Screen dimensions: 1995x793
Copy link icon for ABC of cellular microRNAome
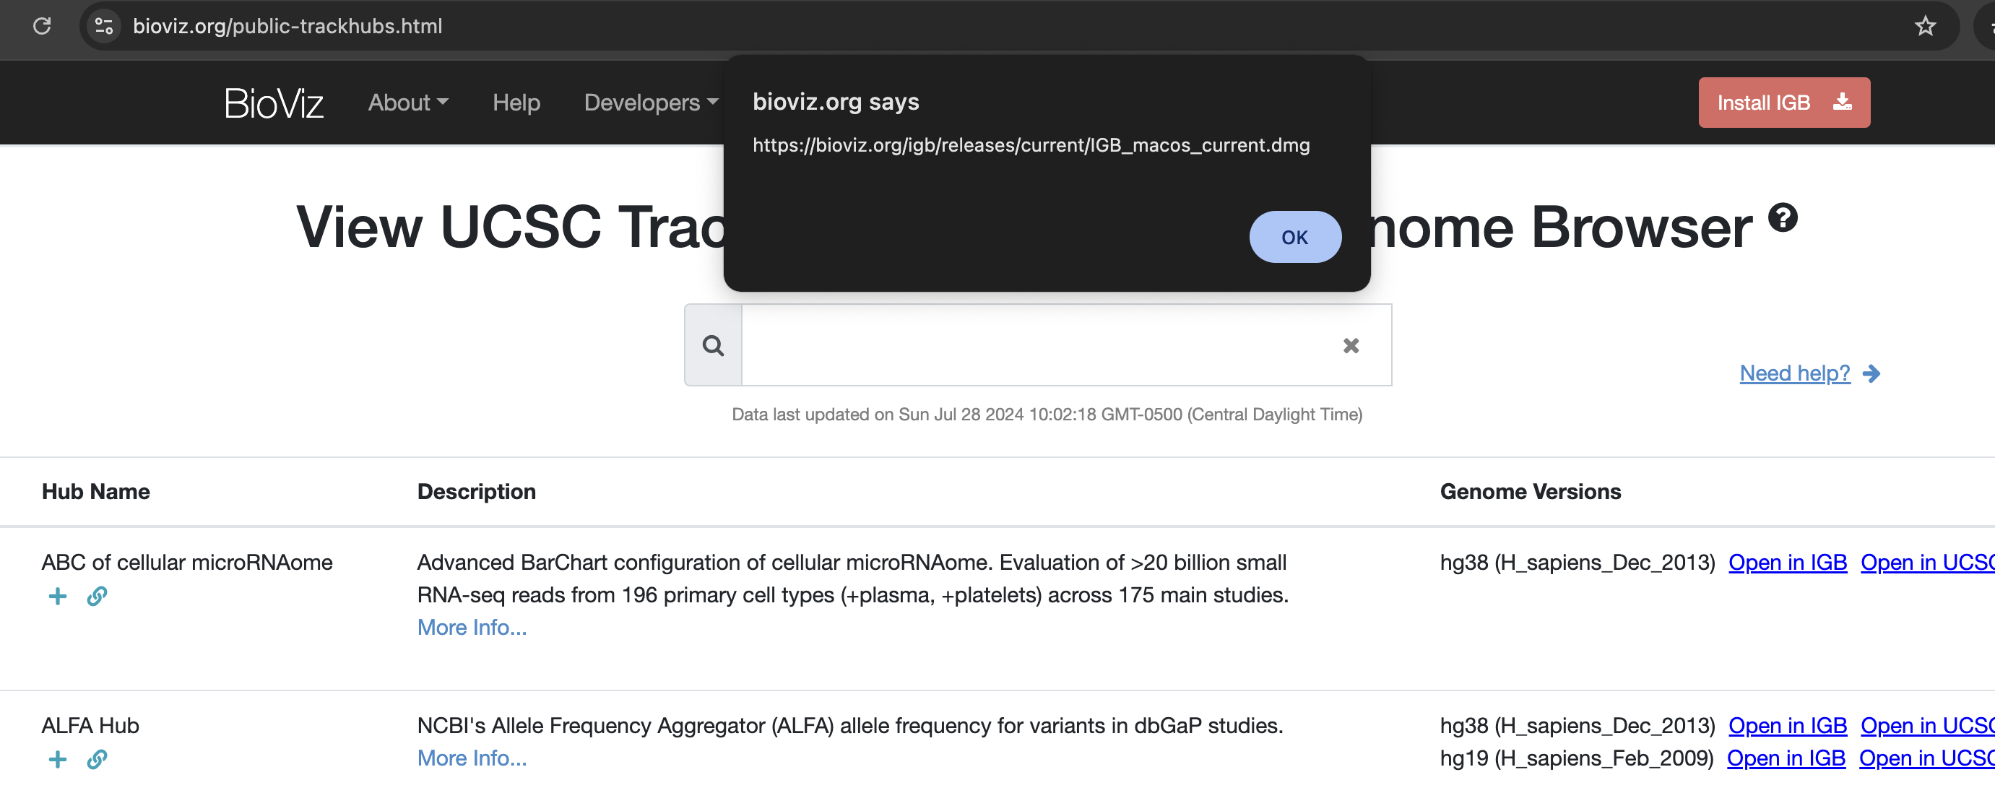(x=97, y=596)
